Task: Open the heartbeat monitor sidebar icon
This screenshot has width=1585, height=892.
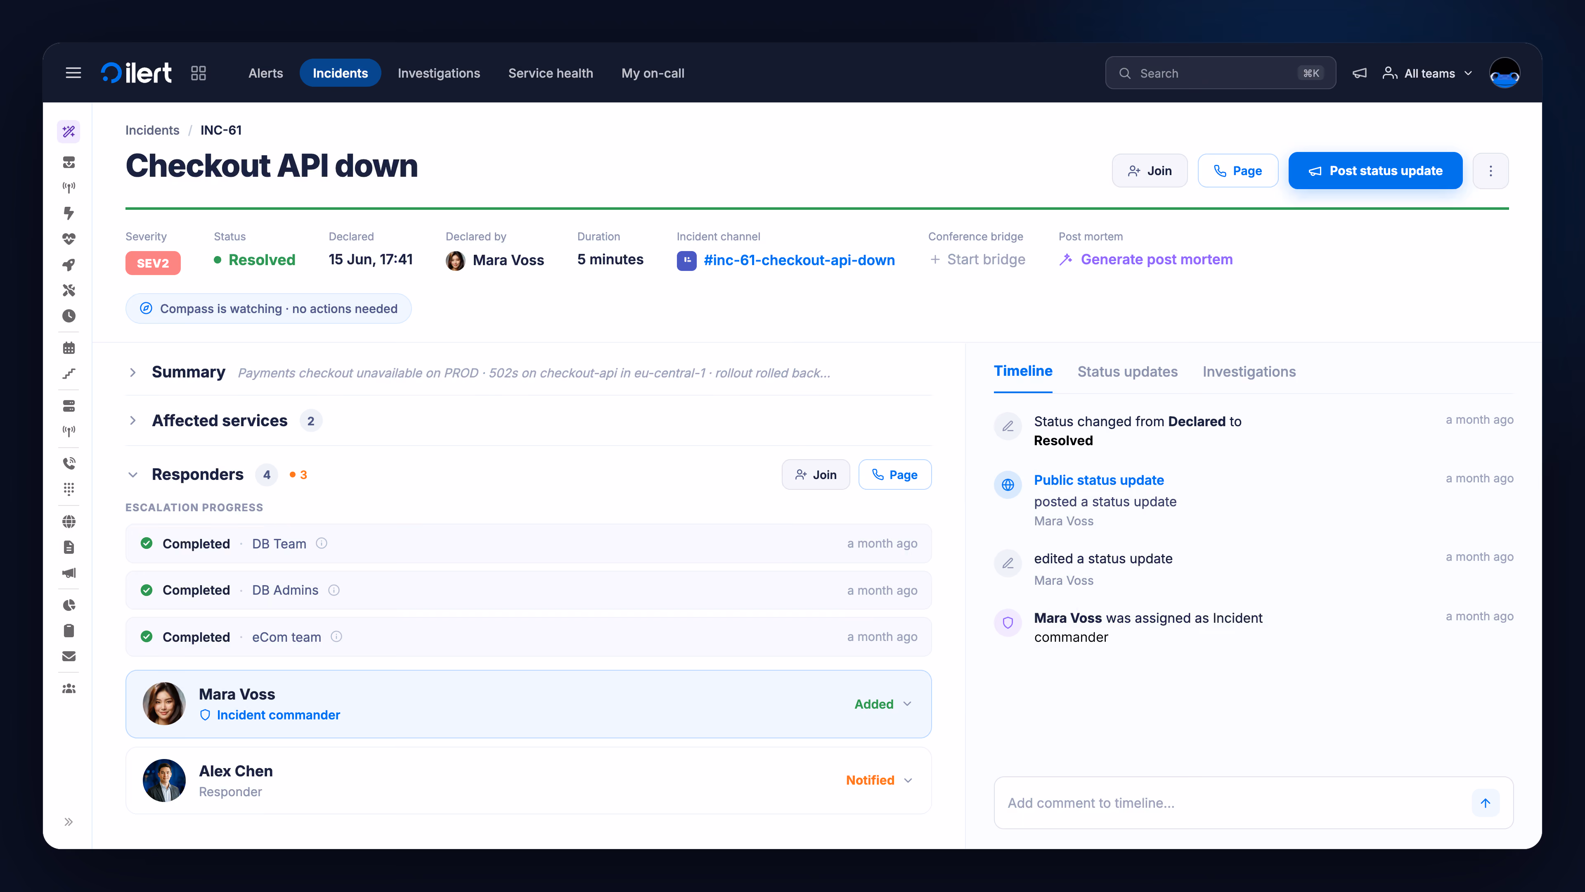Action: [69, 239]
